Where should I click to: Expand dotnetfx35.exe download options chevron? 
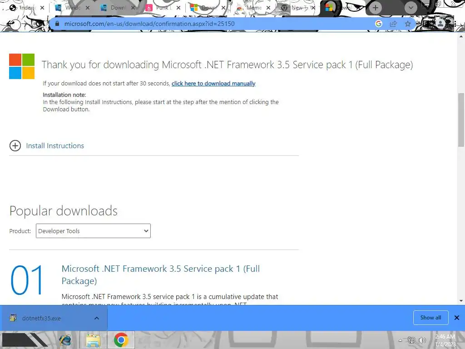click(97, 318)
